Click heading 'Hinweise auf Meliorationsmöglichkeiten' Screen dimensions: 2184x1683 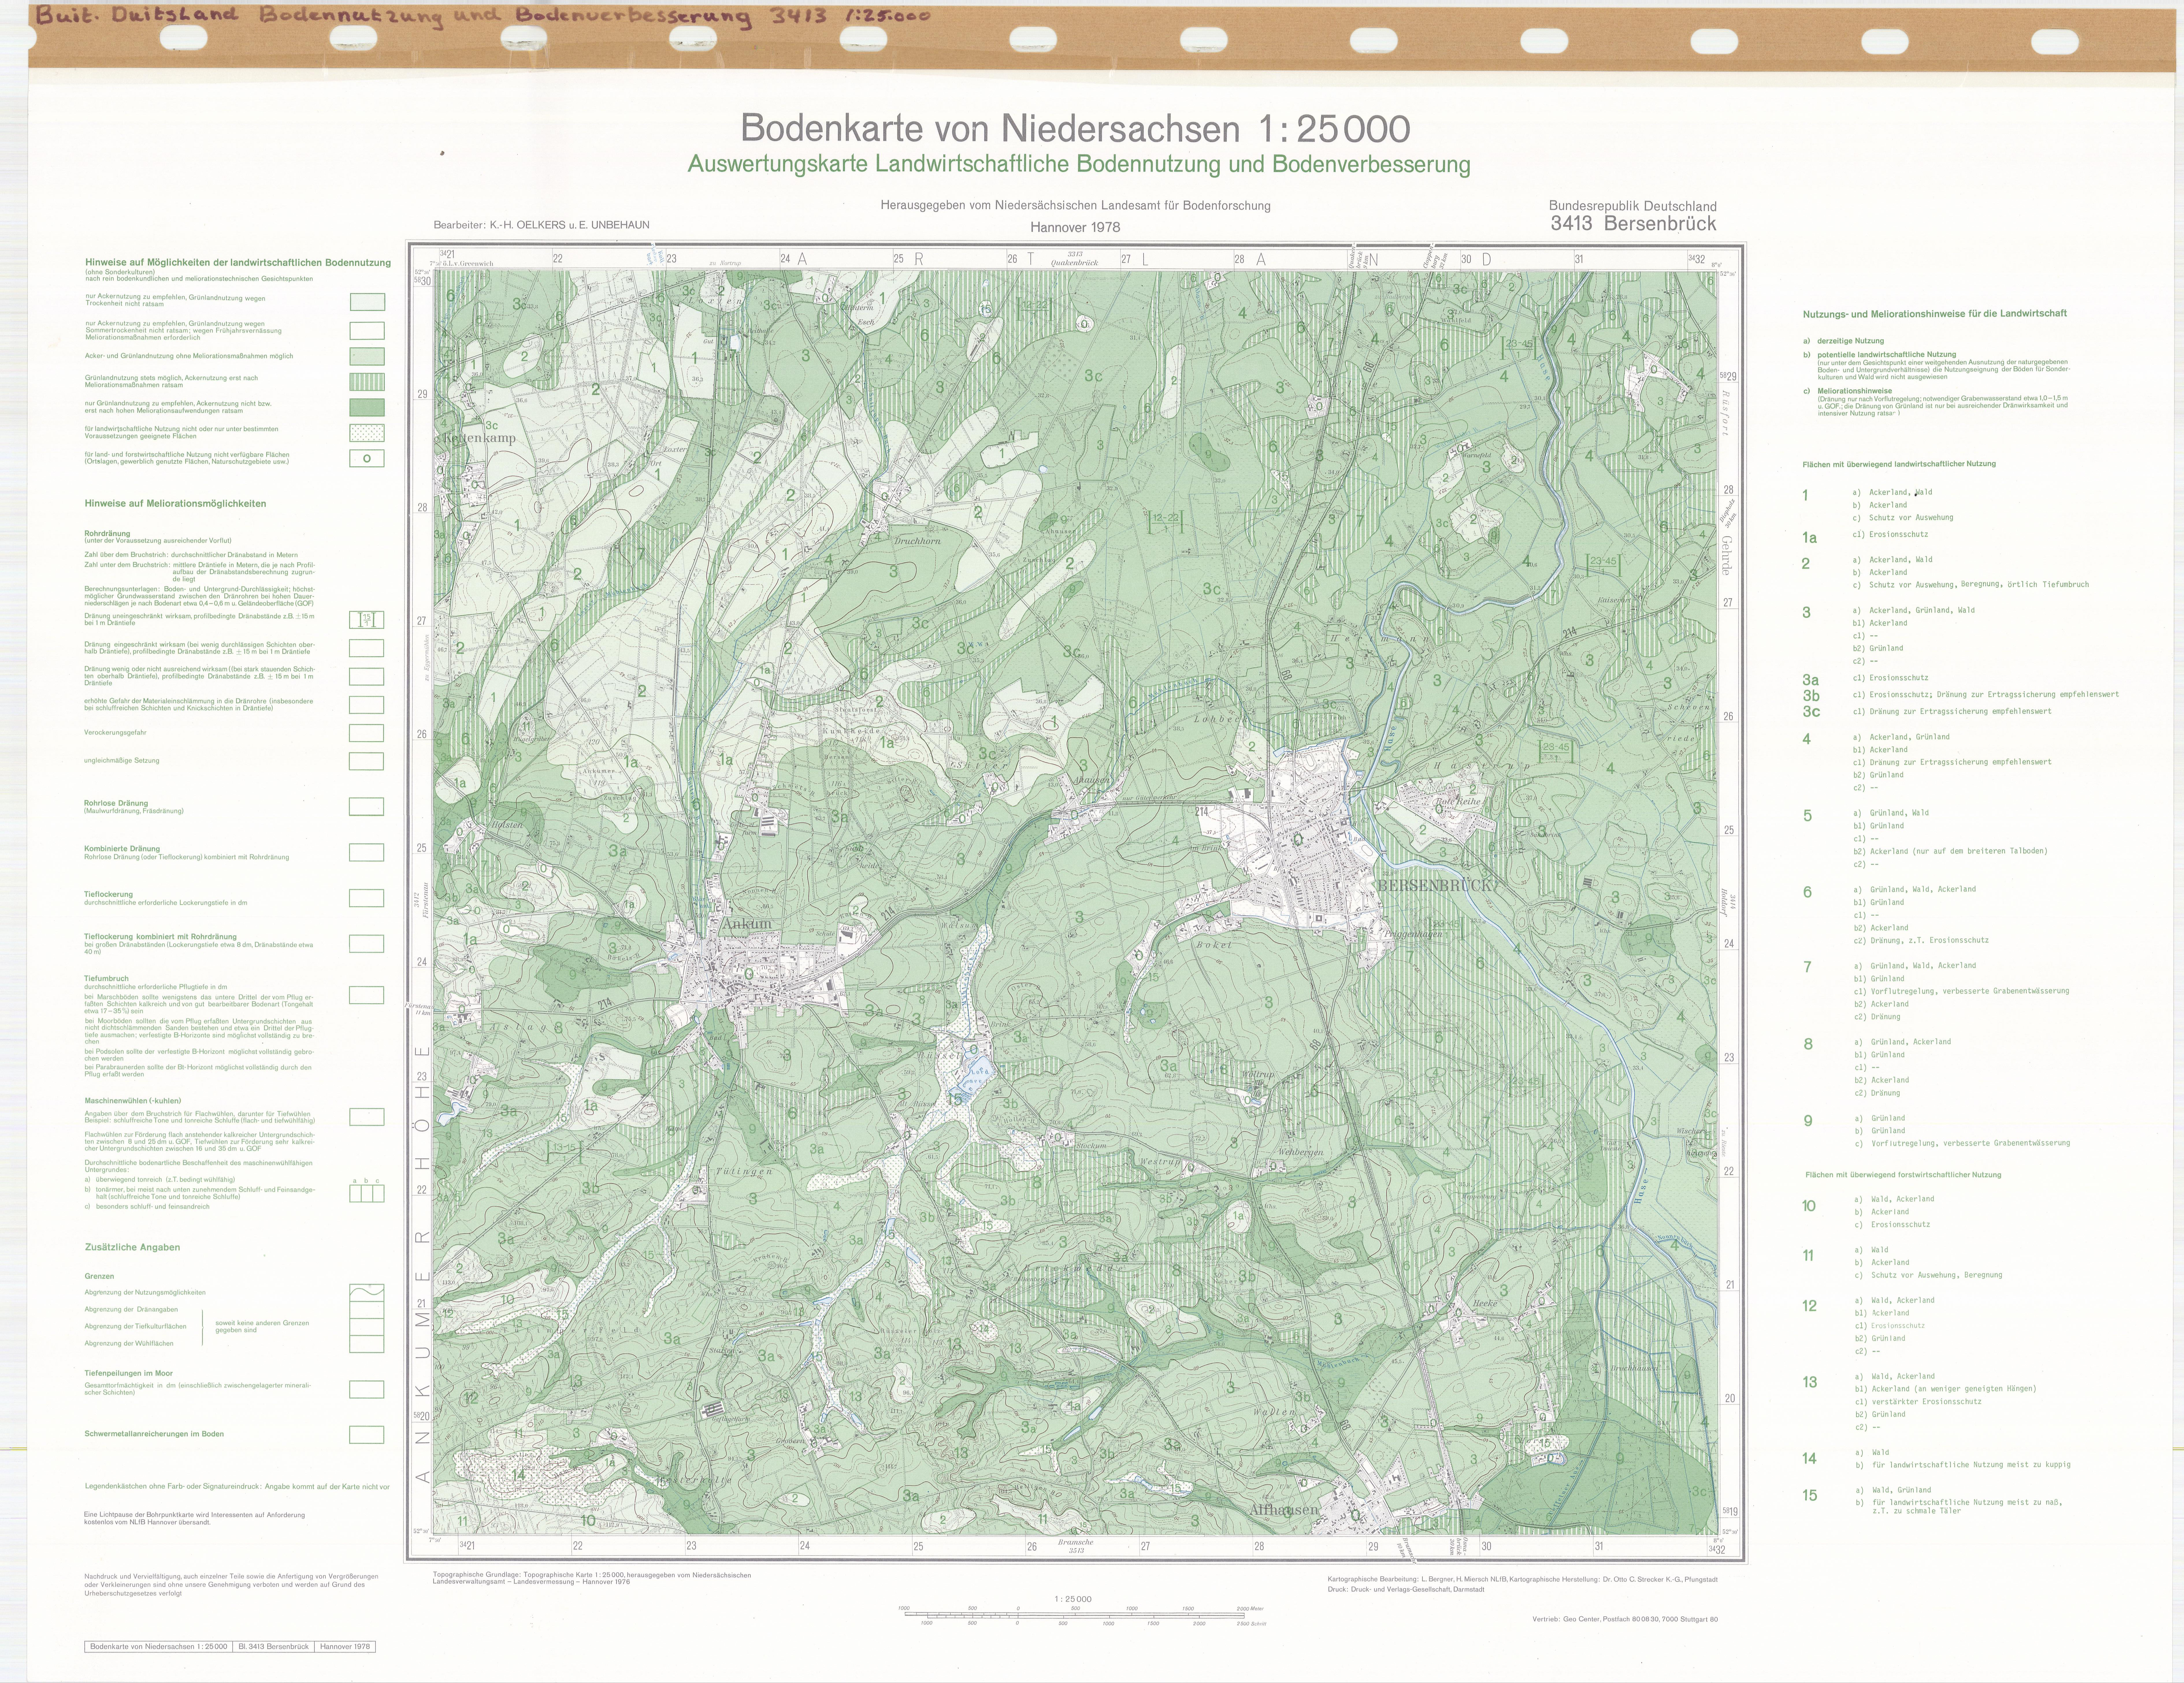(175, 504)
